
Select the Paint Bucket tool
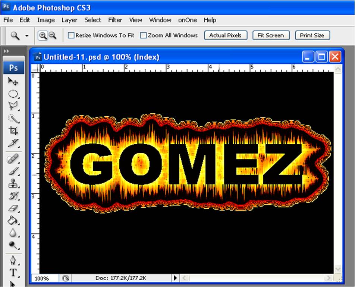(x=13, y=220)
